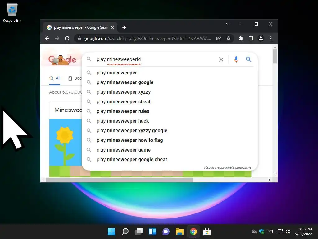
Task: Pick suggestion "play minesweeper rules"
Action: pos(170,111)
